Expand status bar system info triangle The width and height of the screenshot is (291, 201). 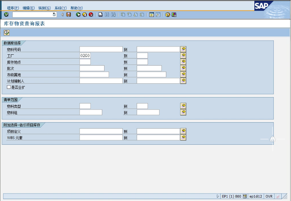pyautogui.click(x=218, y=196)
